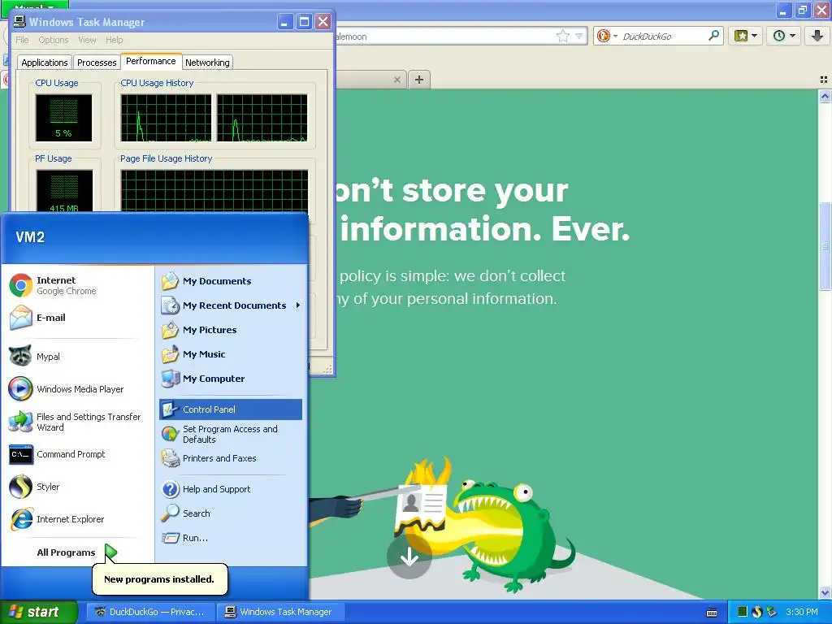This screenshot has width=832, height=624.
Task: Open the bookmarks menu button dropdown
Action: 746,36
